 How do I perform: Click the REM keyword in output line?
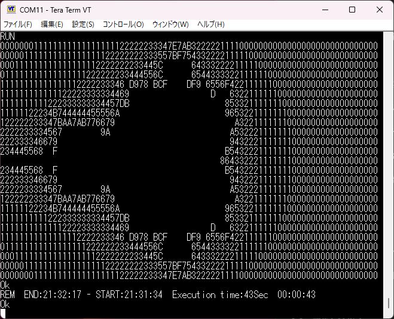tap(8, 295)
